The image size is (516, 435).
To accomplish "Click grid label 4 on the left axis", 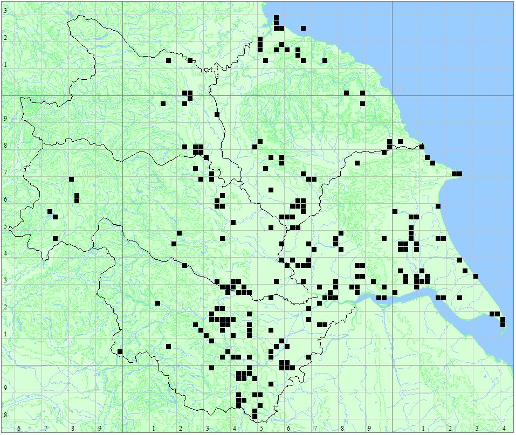I will [x=5, y=253].
